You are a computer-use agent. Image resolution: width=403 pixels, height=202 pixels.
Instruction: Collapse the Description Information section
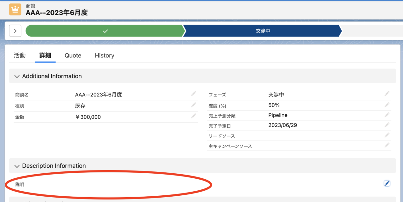17,166
